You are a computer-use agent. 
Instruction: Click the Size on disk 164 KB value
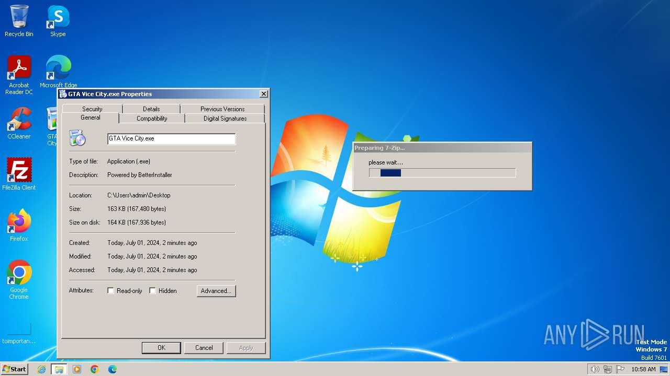click(x=137, y=222)
